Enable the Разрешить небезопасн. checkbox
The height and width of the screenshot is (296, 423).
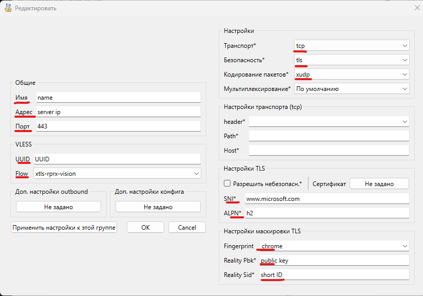[x=227, y=183]
